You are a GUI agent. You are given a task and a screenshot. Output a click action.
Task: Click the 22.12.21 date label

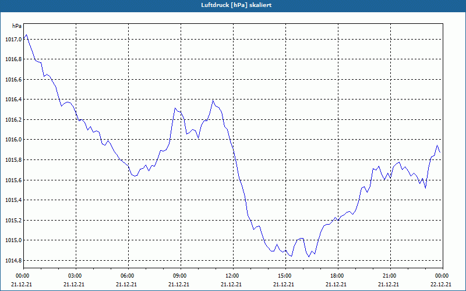point(441,284)
